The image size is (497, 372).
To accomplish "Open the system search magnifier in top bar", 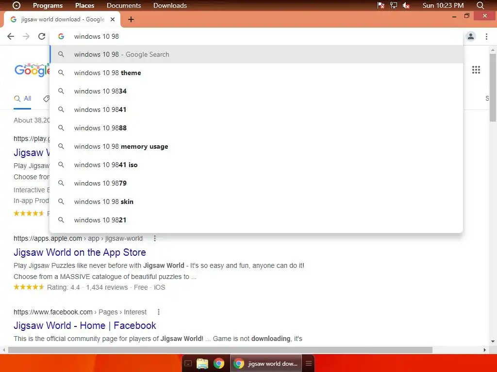I will click(480, 5).
